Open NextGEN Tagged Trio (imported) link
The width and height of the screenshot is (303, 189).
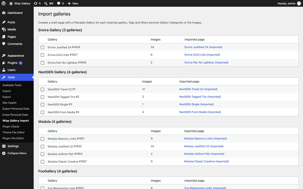tap(200, 97)
